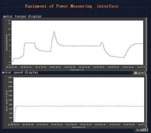
Task: Click the 'motor speed display' caption
Action: click(x=20, y=72)
